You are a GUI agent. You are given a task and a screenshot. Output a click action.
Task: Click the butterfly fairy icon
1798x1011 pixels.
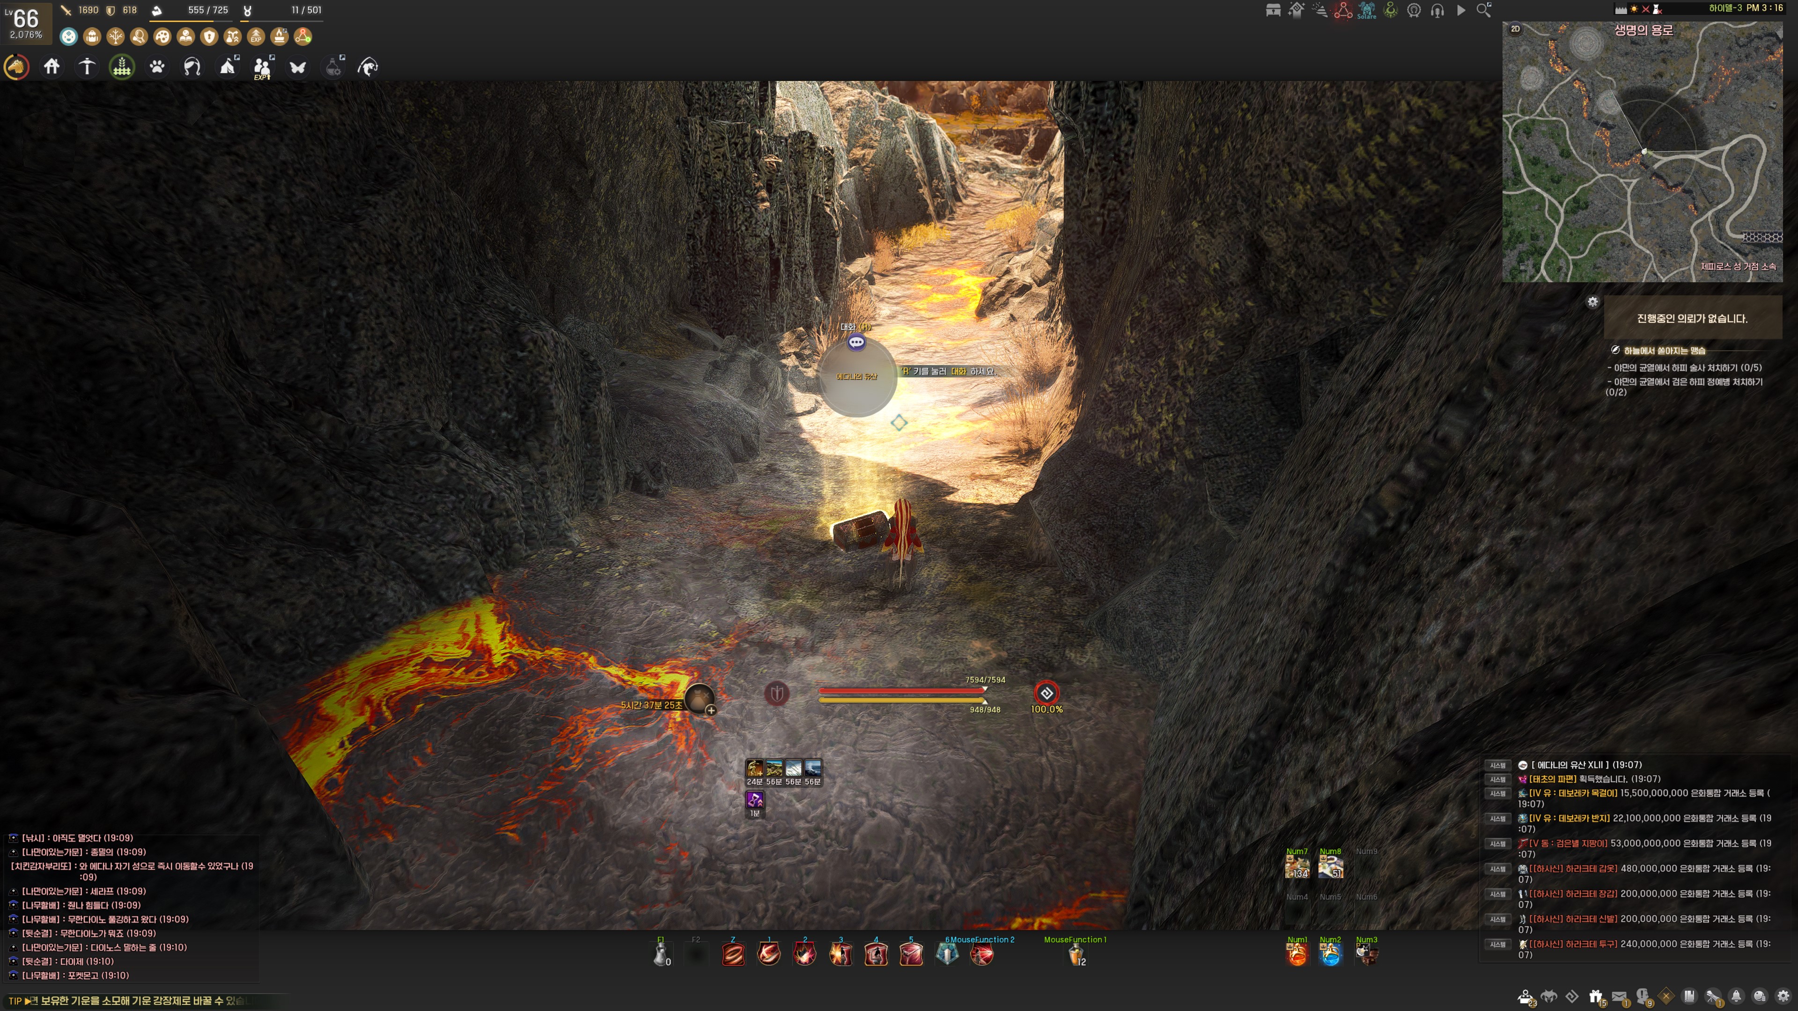pos(298,67)
